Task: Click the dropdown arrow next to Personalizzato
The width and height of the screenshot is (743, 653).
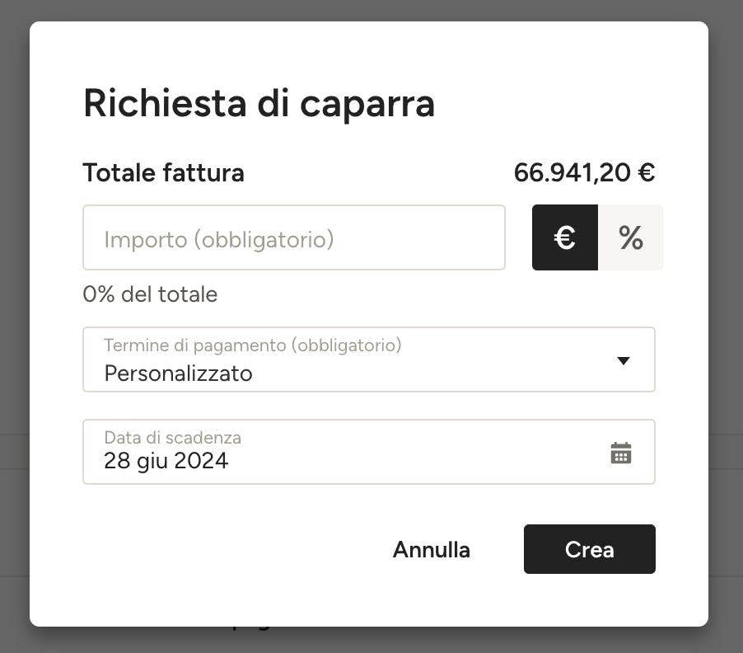Action: click(x=624, y=361)
